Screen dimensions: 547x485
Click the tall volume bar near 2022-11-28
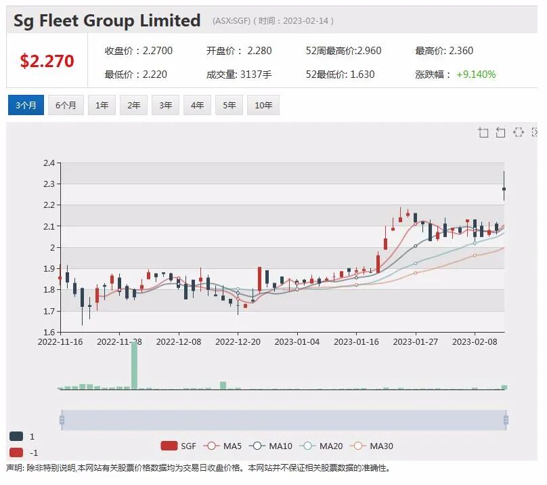click(x=134, y=365)
